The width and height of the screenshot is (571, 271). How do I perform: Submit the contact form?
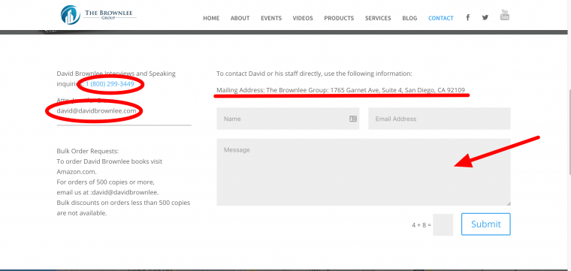point(486,224)
